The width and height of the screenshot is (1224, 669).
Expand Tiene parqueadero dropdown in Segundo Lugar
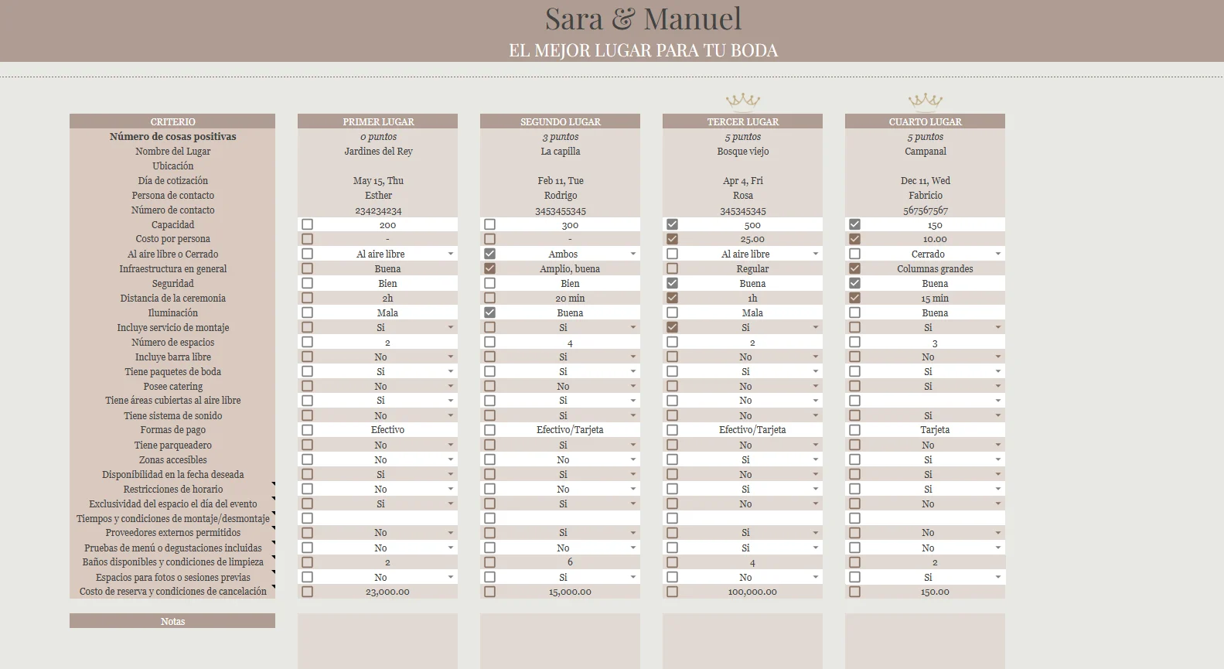[x=633, y=445]
